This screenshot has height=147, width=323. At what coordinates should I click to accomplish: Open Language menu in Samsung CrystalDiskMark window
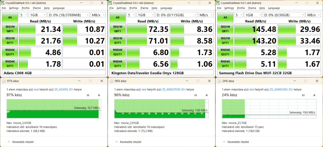(x=274, y=8)
